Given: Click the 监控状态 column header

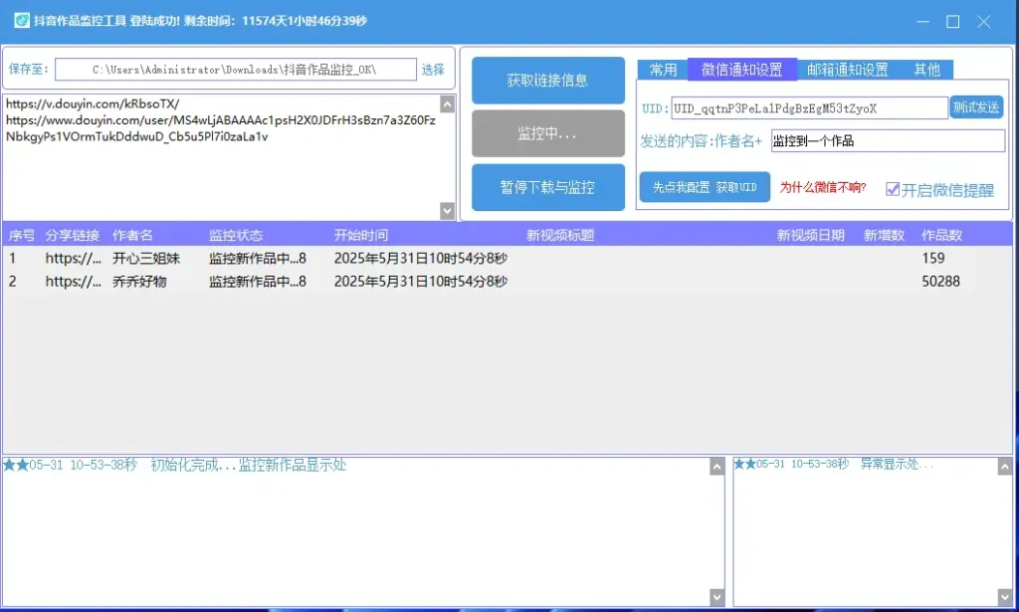Looking at the screenshot, I should (x=236, y=235).
